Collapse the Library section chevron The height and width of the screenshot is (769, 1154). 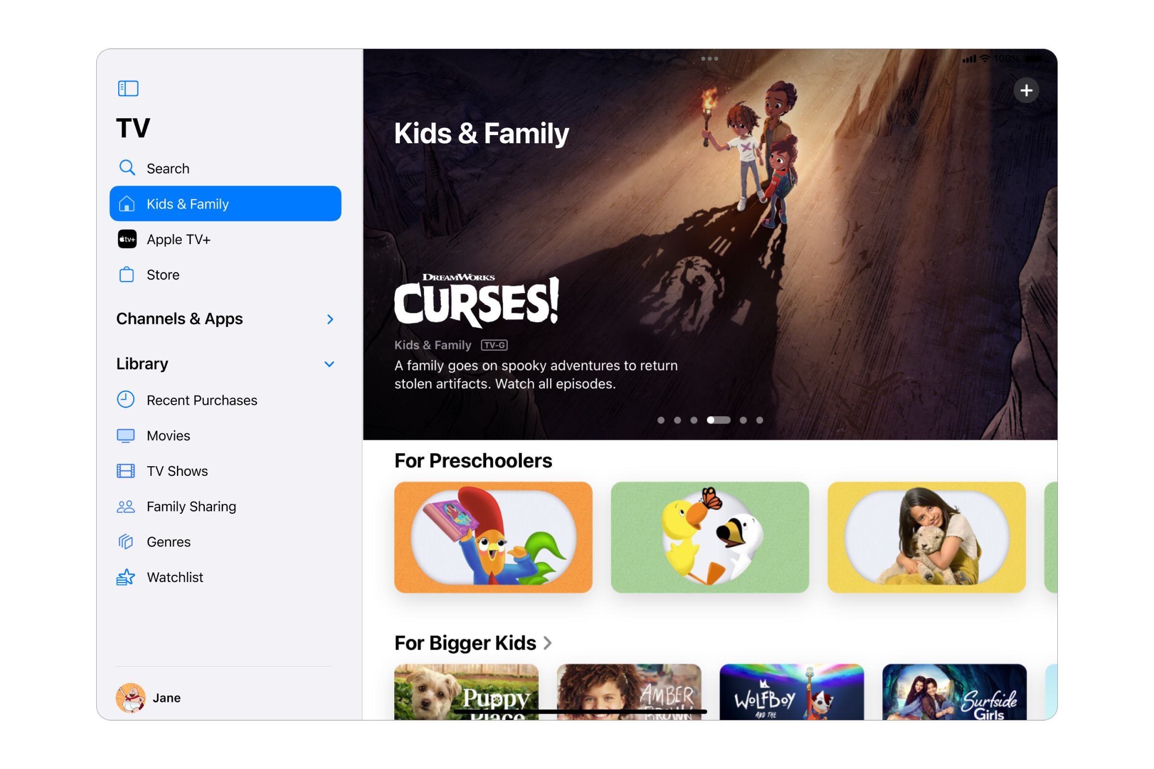[x=329, y=364]
